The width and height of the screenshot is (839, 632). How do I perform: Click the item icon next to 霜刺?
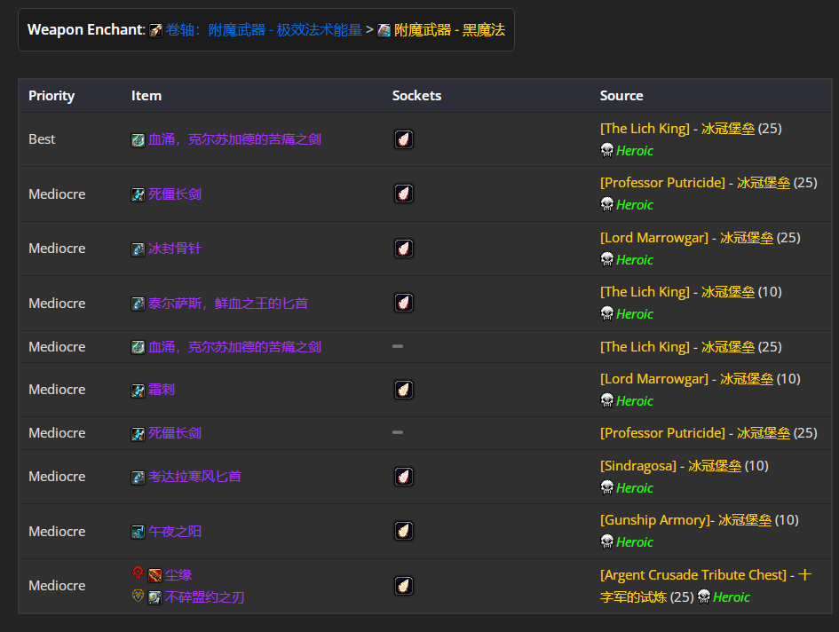point(138,391)
